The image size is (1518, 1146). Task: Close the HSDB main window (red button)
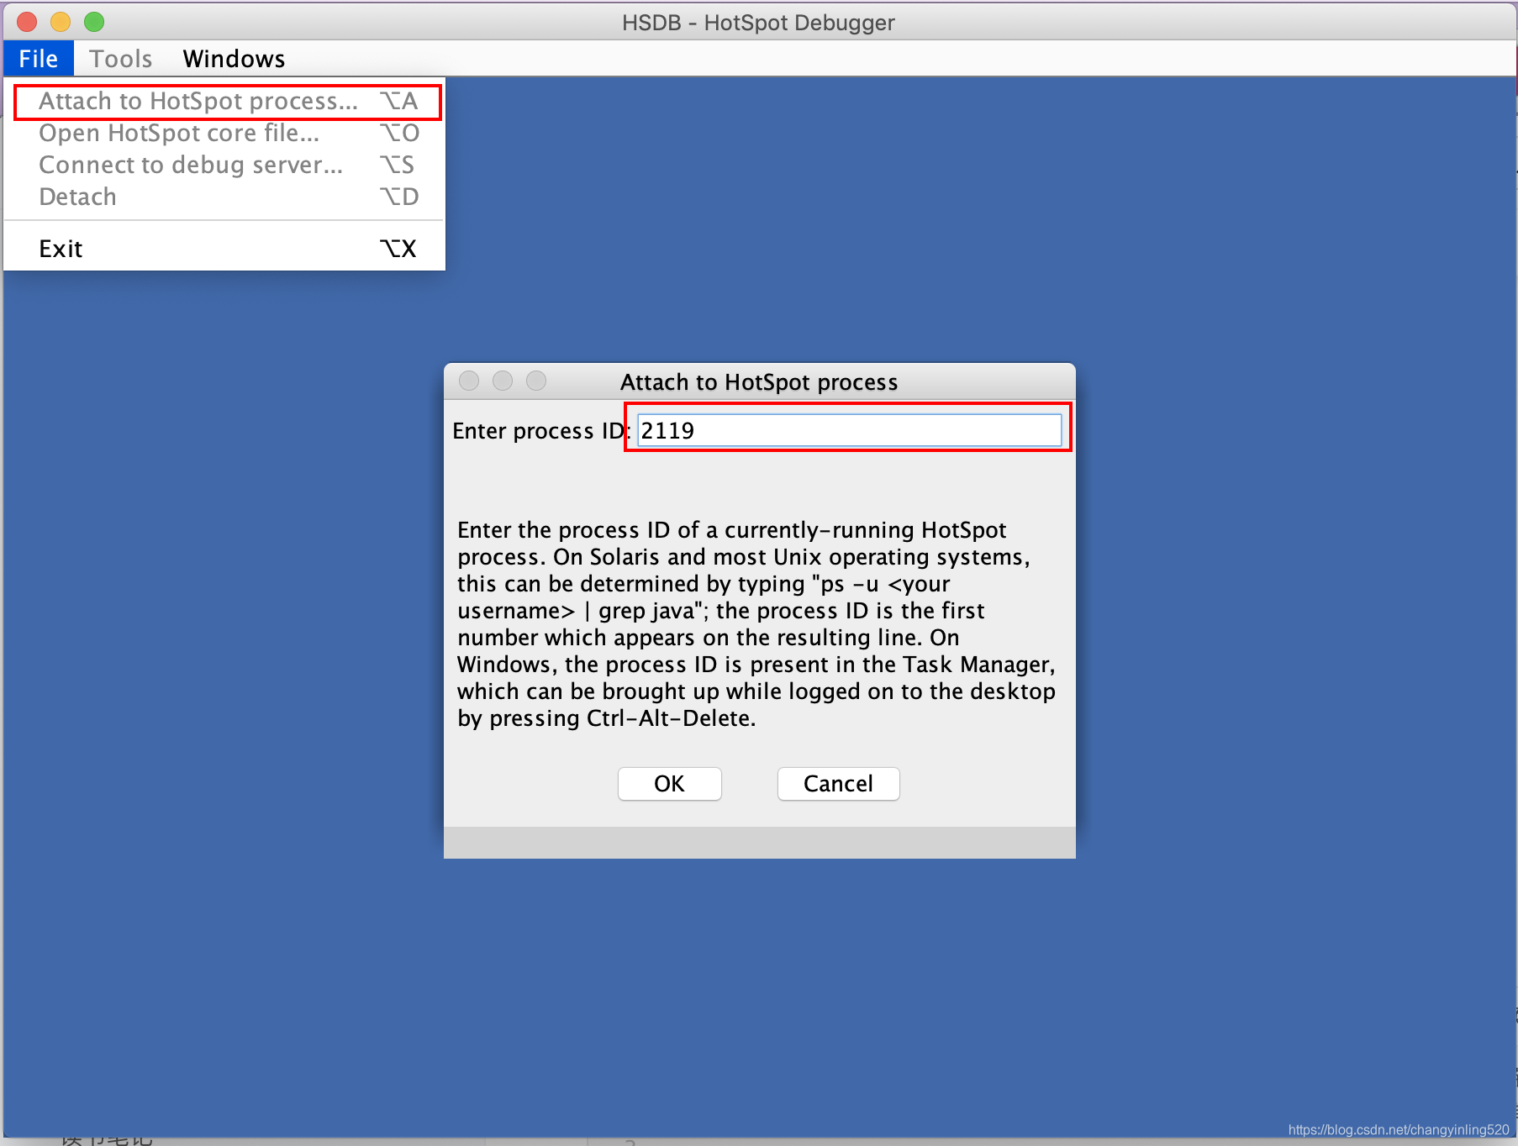[x=27, y=22]
